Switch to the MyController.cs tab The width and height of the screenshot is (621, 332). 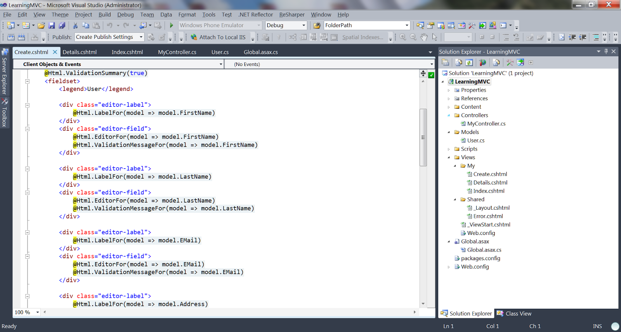177,52
